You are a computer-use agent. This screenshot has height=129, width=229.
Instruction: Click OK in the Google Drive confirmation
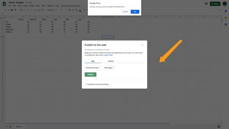[x=135, y=12]
